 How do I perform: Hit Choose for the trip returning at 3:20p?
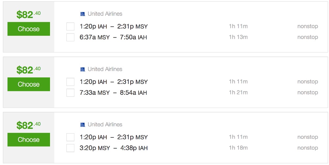[x=29, y=140]
